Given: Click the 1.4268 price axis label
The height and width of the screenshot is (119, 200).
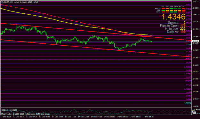Looking at the screenshot, I should (195, 58).
